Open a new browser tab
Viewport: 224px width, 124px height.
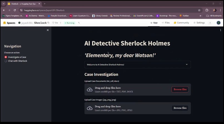click(44, 4)
